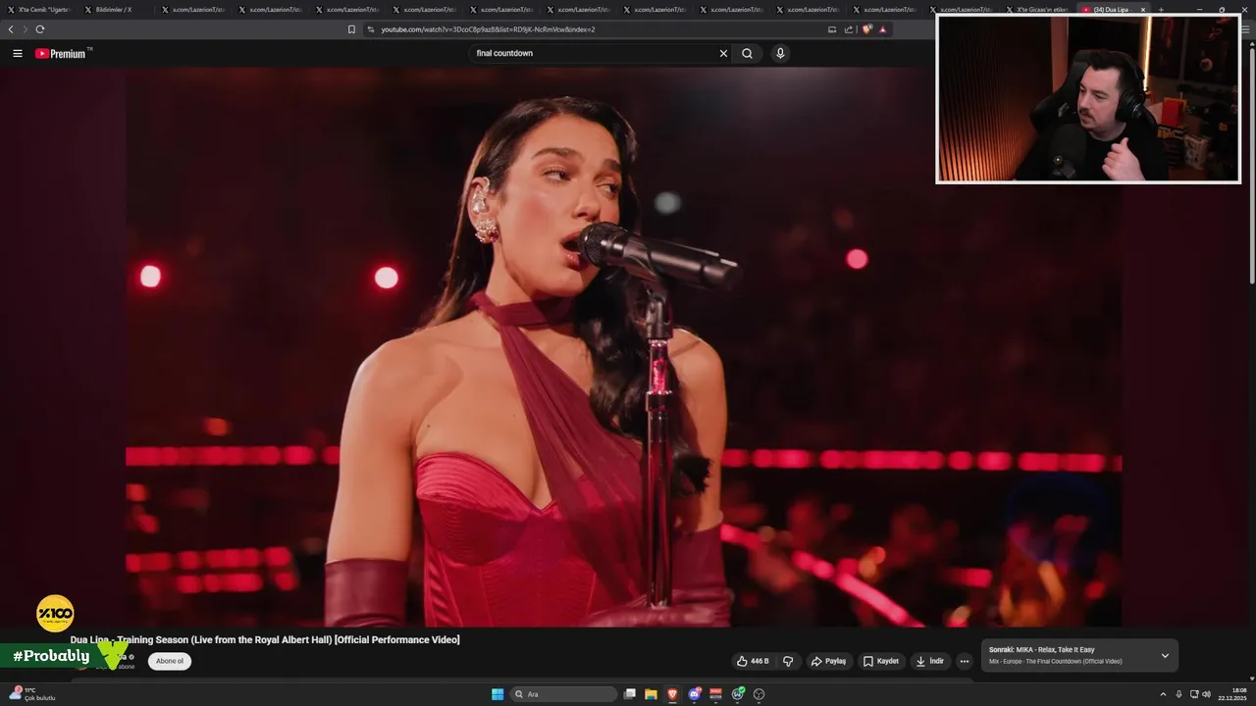Share this page from the address bar
The width and height of the screenshot is (1256, 706).
pos(849,29)
